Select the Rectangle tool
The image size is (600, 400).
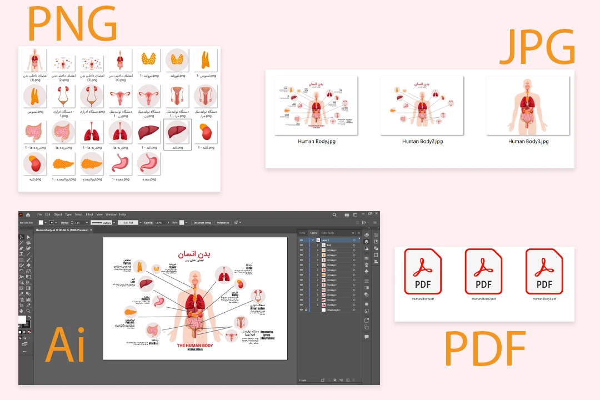click(x=21, y=259)
